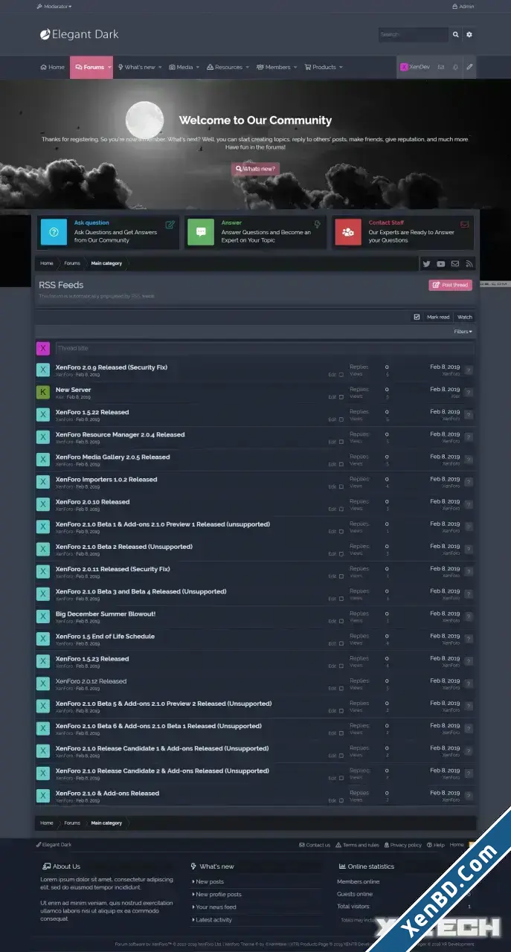Click latest poster avatar for XenForo 1.5.22 Released
511x952 pixels.
(x=469, y=415)
